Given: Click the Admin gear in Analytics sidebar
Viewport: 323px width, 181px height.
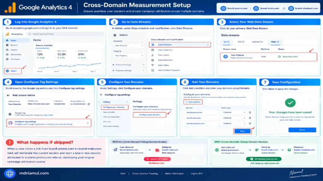Looking at the screenshot, I should point(8,71).
